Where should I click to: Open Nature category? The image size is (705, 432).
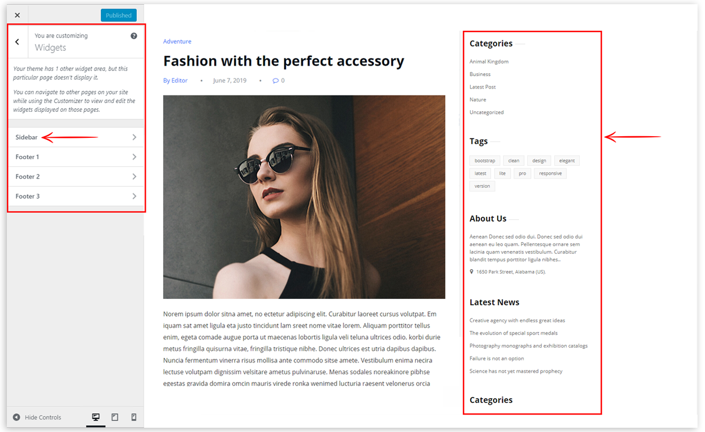coord(478,100)
